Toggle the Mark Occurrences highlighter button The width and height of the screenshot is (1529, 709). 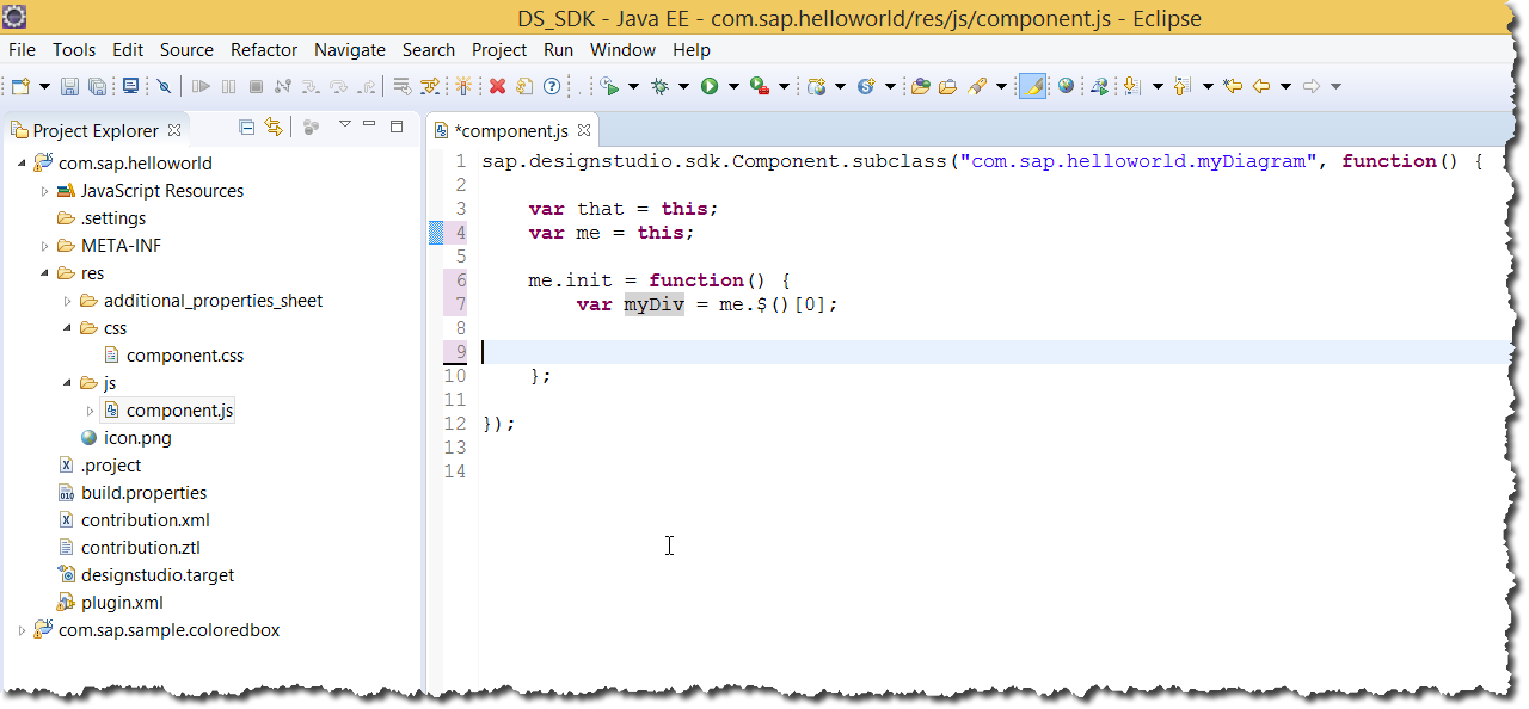pos(1033,87)
